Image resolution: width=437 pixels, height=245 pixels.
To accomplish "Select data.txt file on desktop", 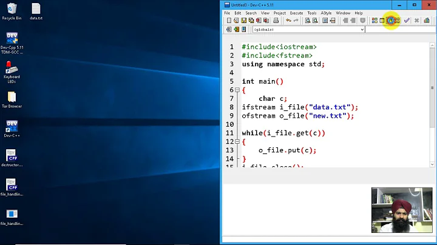I will [x=36, y=11].
